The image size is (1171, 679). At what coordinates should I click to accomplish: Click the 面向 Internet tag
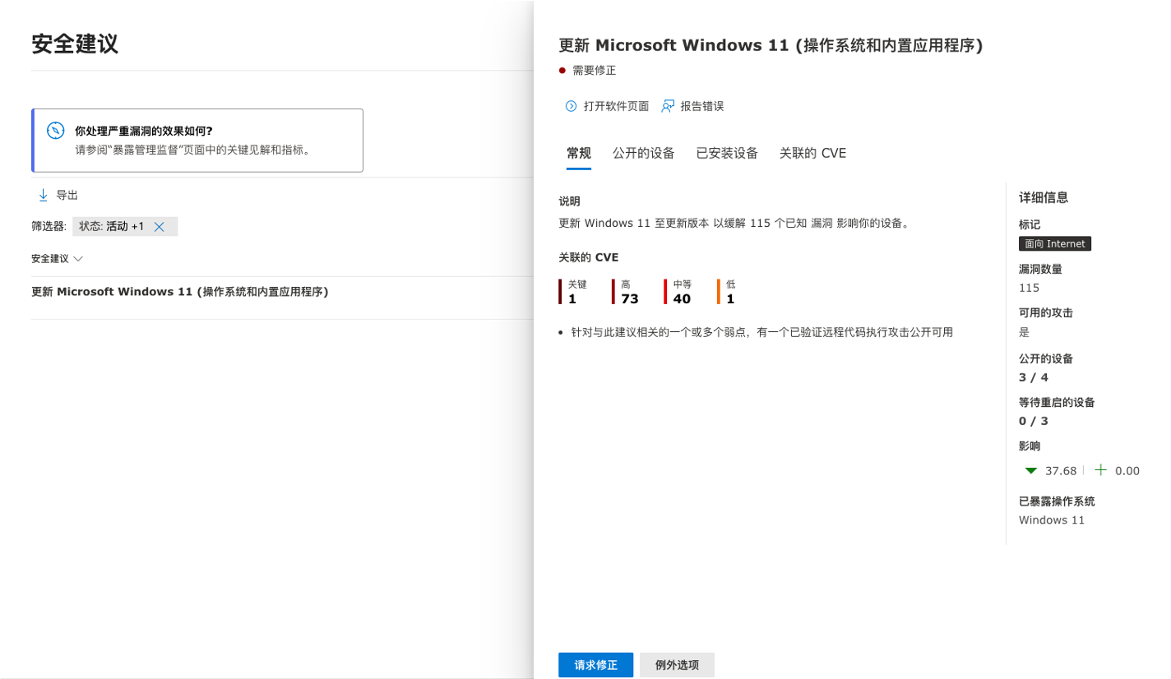tap(1055, 244)
